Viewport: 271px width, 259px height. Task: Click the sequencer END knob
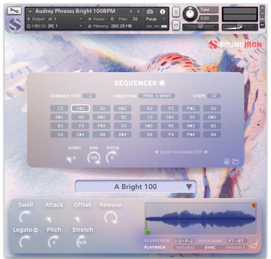(x=94, y=158)
